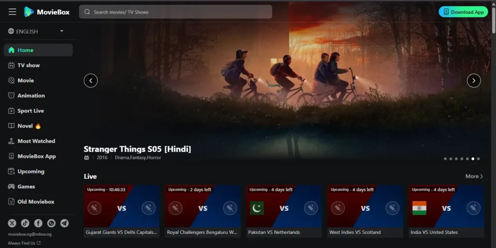
Task: Open More in the Live section
Action: coord(474,176)
